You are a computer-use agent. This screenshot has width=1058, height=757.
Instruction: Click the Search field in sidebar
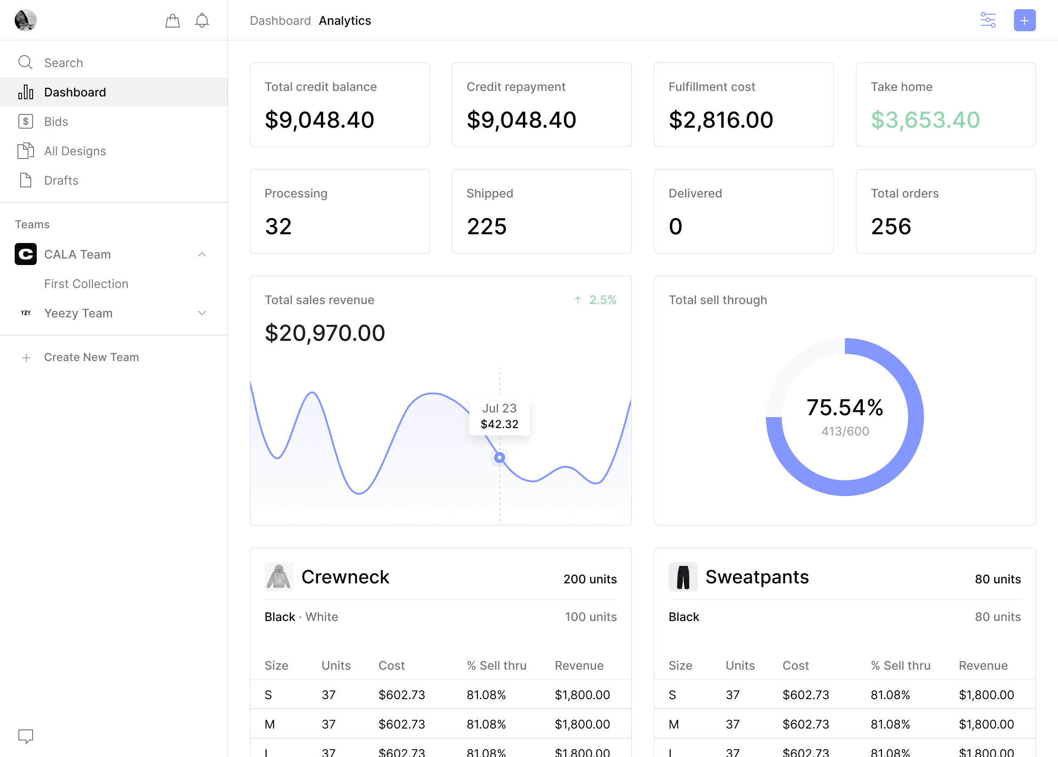(x=63, y=62)
